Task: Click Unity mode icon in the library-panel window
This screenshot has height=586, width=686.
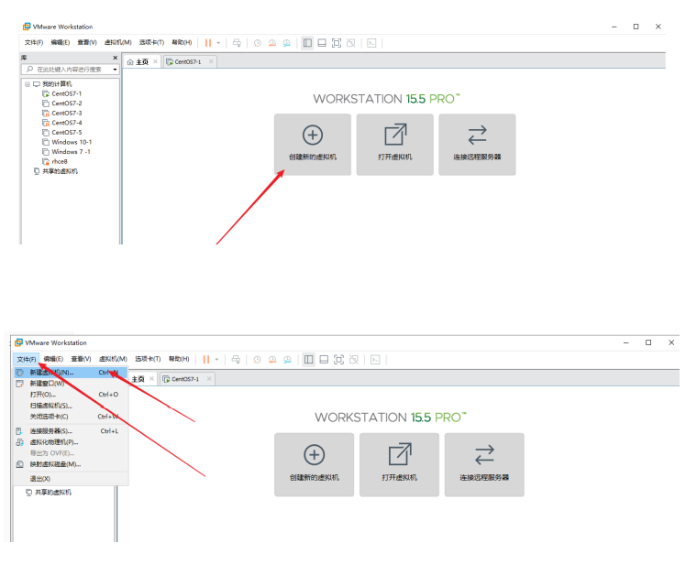Action: point(351,43)
